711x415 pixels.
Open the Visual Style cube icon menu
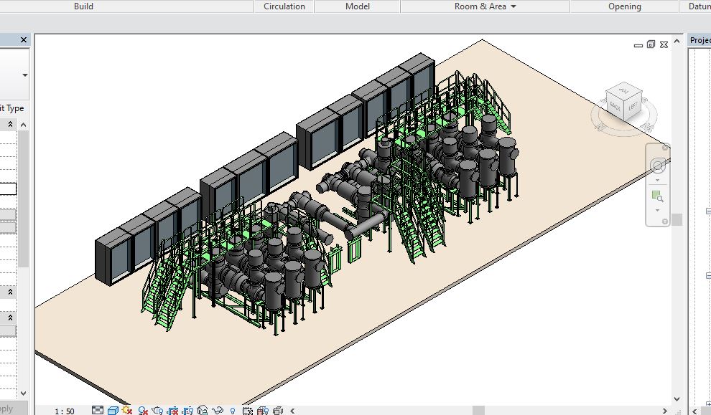coord(113,411)
